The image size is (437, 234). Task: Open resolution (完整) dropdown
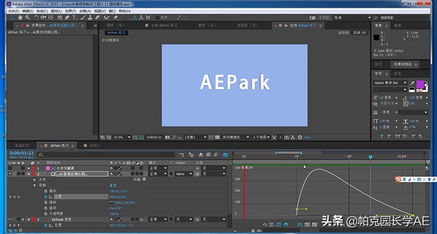(x=196, y=137)
